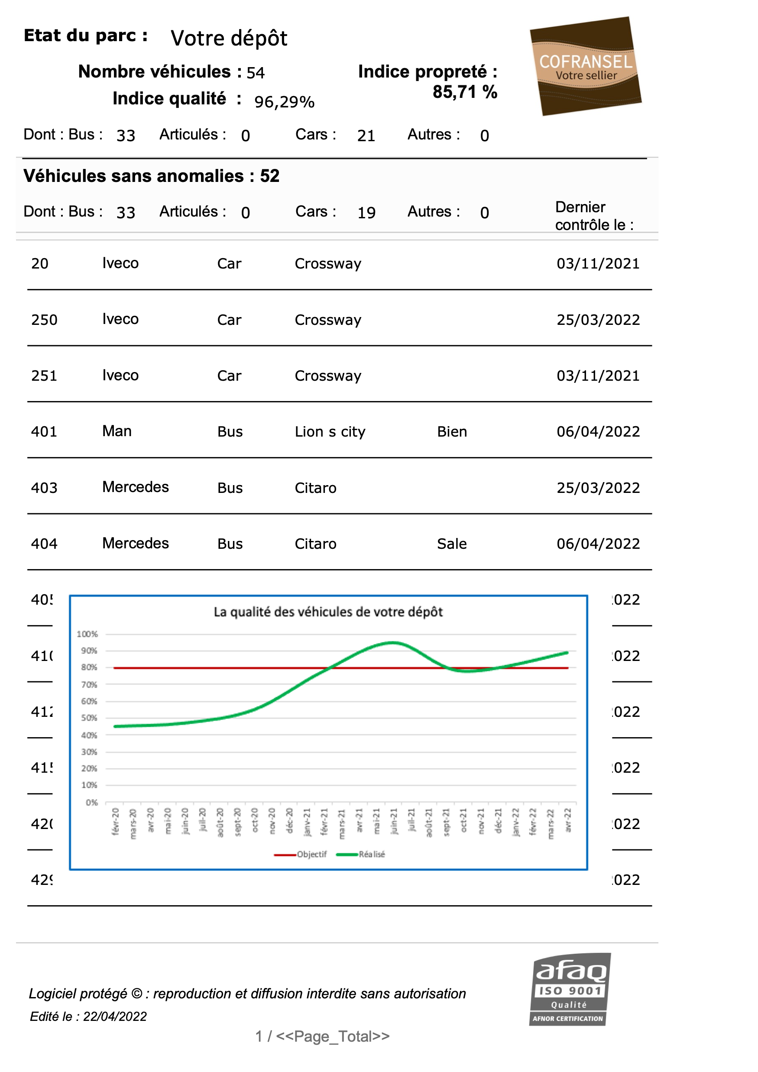Click the "févr-20" month label on the chart
Viewport: 758px width, 1072px height.
click(x=115, y=821)
